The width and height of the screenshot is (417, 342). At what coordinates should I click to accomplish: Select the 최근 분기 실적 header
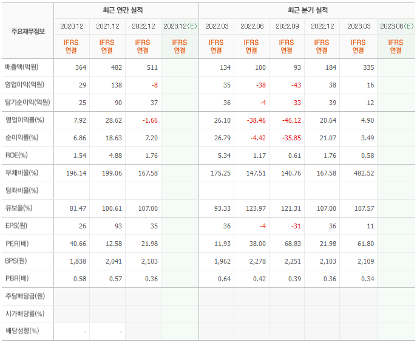tap(307, 10)
